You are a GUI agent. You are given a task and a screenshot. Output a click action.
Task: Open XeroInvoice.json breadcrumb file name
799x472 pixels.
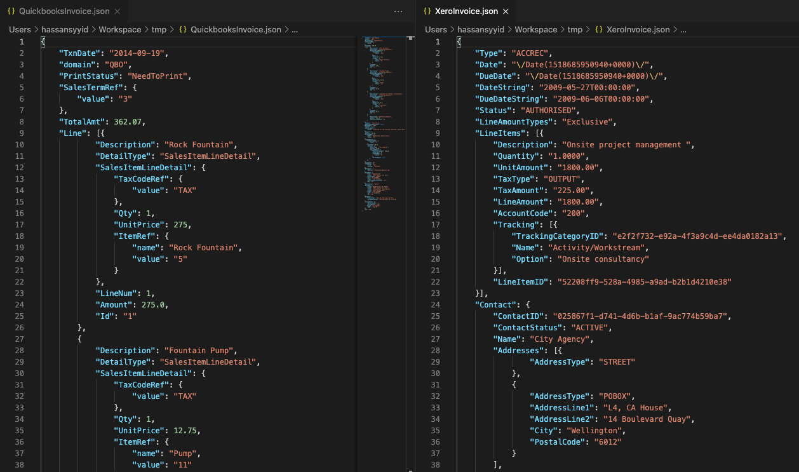pyautogui.click(x=638, y=30)
